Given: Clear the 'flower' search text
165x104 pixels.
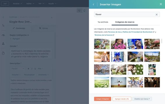Looking at the screenshot, I should point(157,14).
